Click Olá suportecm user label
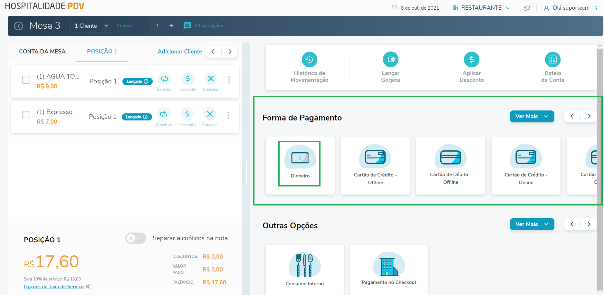Image resolution: width=604 pixels, height=295 pixels. click(x=571, y=8)
